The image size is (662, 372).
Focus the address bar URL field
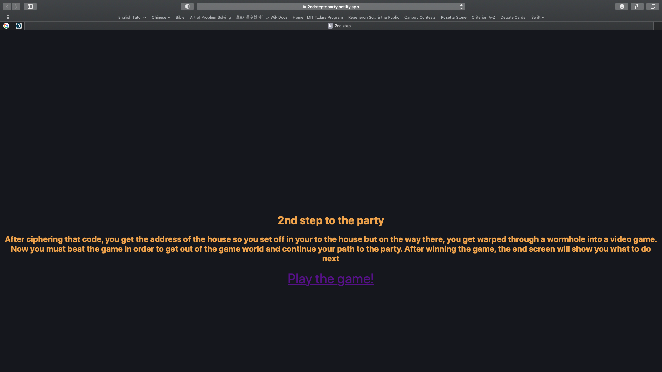331,7
